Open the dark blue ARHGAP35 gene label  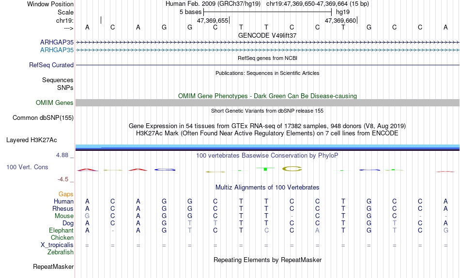tap(57, 42)
